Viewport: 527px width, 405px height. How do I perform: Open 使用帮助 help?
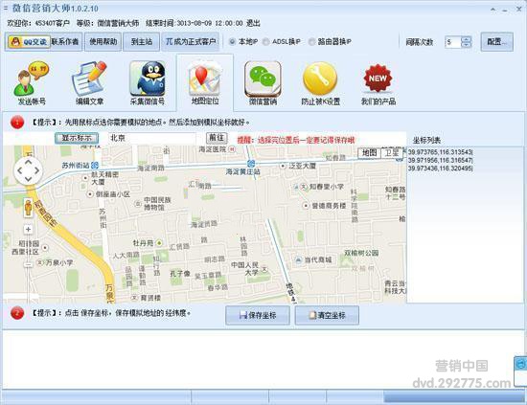pos(103,42)
